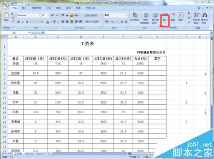Click the top align icon
This screenshot has height=159, width=214.
(63, 15)
